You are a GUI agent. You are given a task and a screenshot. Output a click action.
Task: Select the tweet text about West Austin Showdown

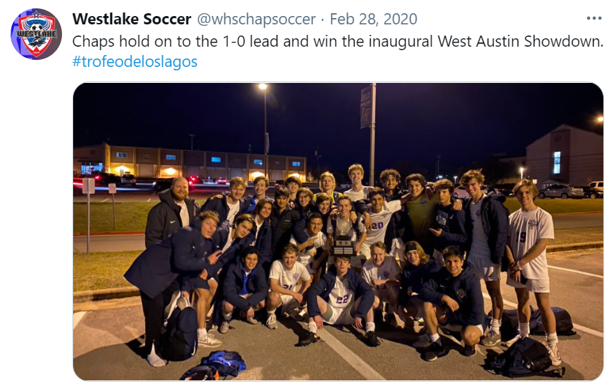click(337, 41)
